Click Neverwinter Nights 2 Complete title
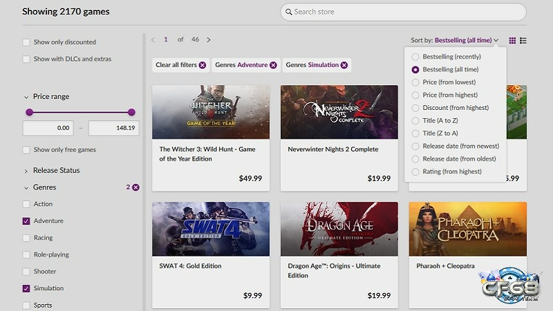The image size is (553, 311). pos(333,149)
